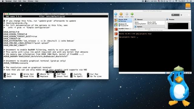Click nano's Justify shortcut label

(x=78, y=74)
